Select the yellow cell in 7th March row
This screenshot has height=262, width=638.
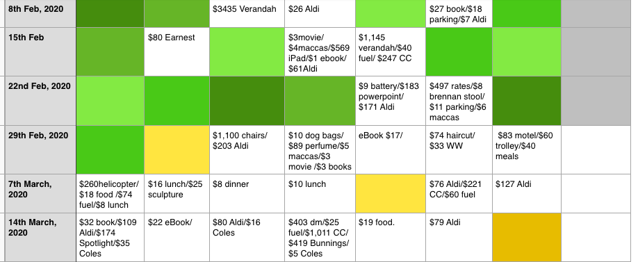pos(391,193)
